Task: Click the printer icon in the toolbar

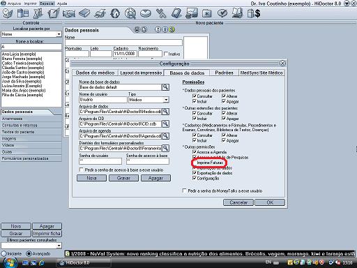Action: [100, 13]
